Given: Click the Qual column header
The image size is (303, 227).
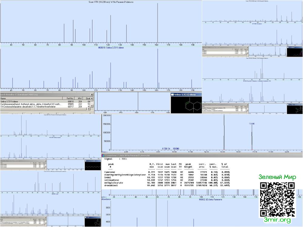Looking at the screenshot, I should 88,98.
